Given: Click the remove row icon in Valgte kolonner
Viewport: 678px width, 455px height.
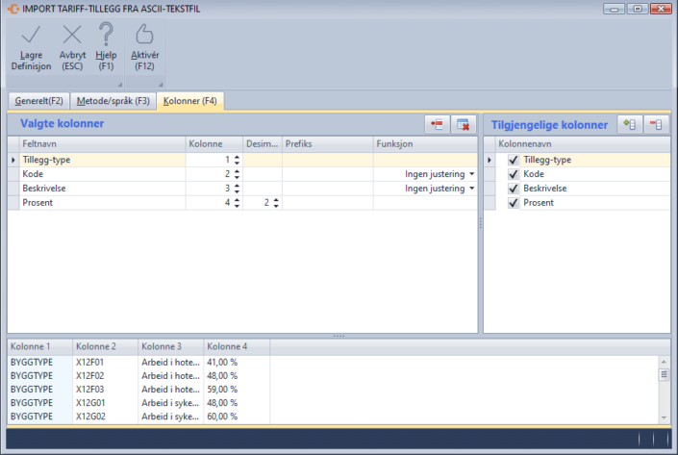Looking at the screenshot, I should click(x=438, y=125).
